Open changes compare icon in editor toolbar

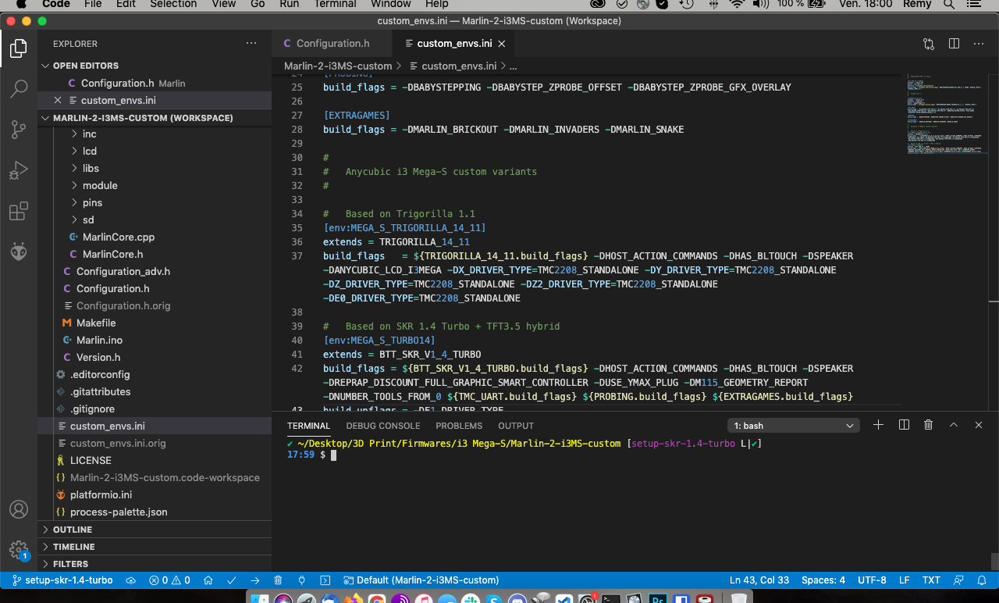tap(929, 44)
